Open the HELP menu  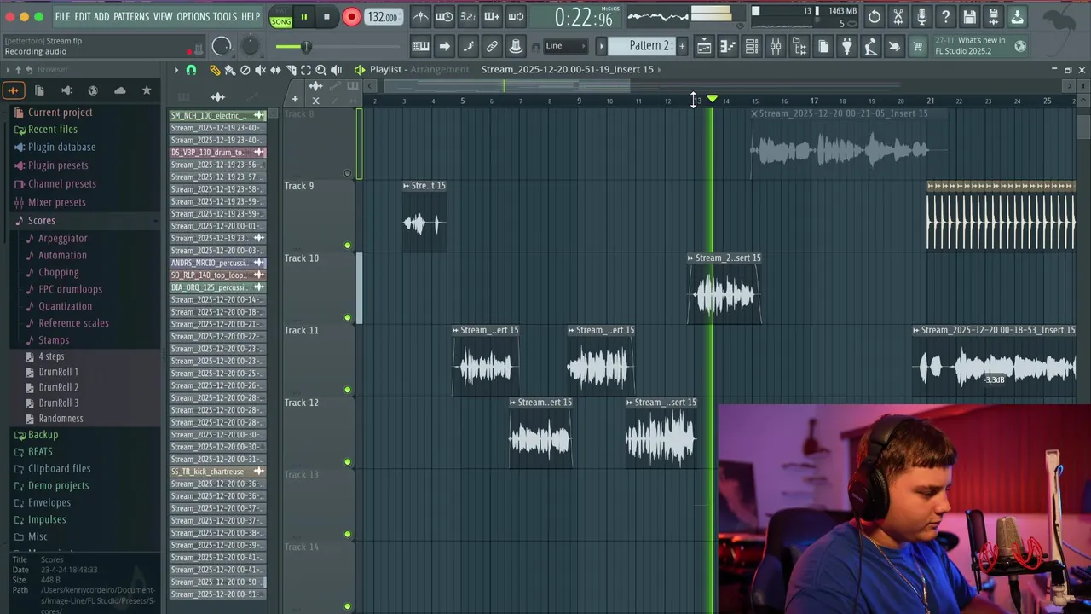coord(251,17)
